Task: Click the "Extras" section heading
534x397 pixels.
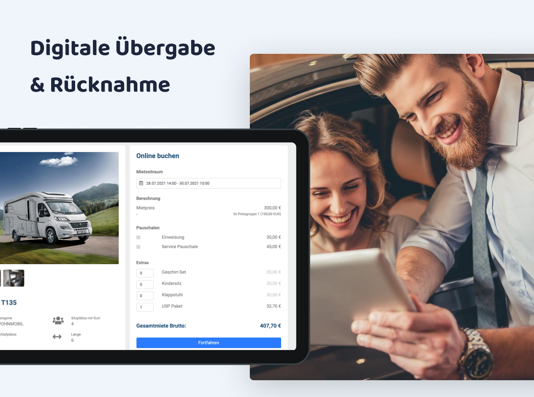Action: point(143,263)
